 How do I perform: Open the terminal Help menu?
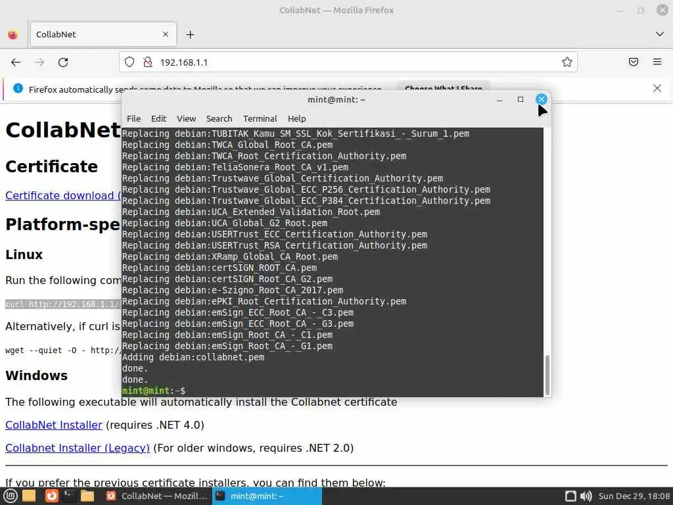pyautogui.click(x=296, y=118)
